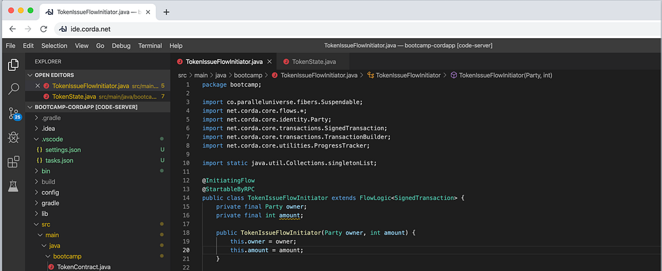Open the Terminal menu
Screen dimensions: 662x271
pyautogui.click(x=150, y=46)
